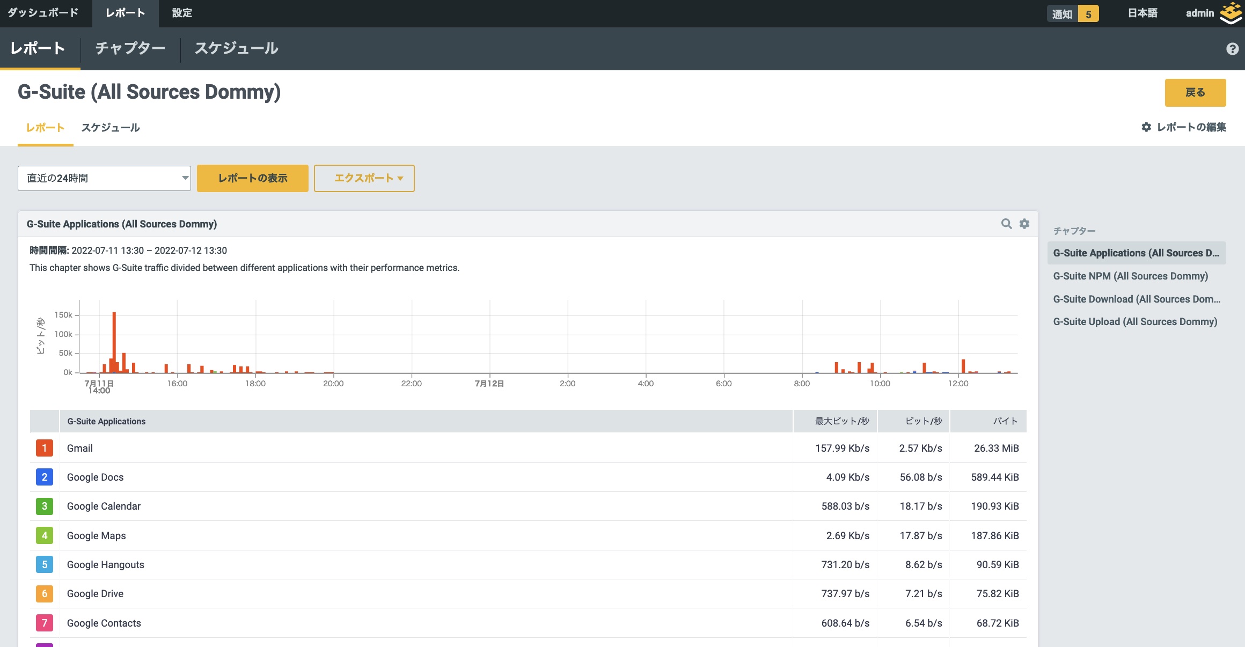Click the stacked-layers logo beside admin

[1230, 13]
